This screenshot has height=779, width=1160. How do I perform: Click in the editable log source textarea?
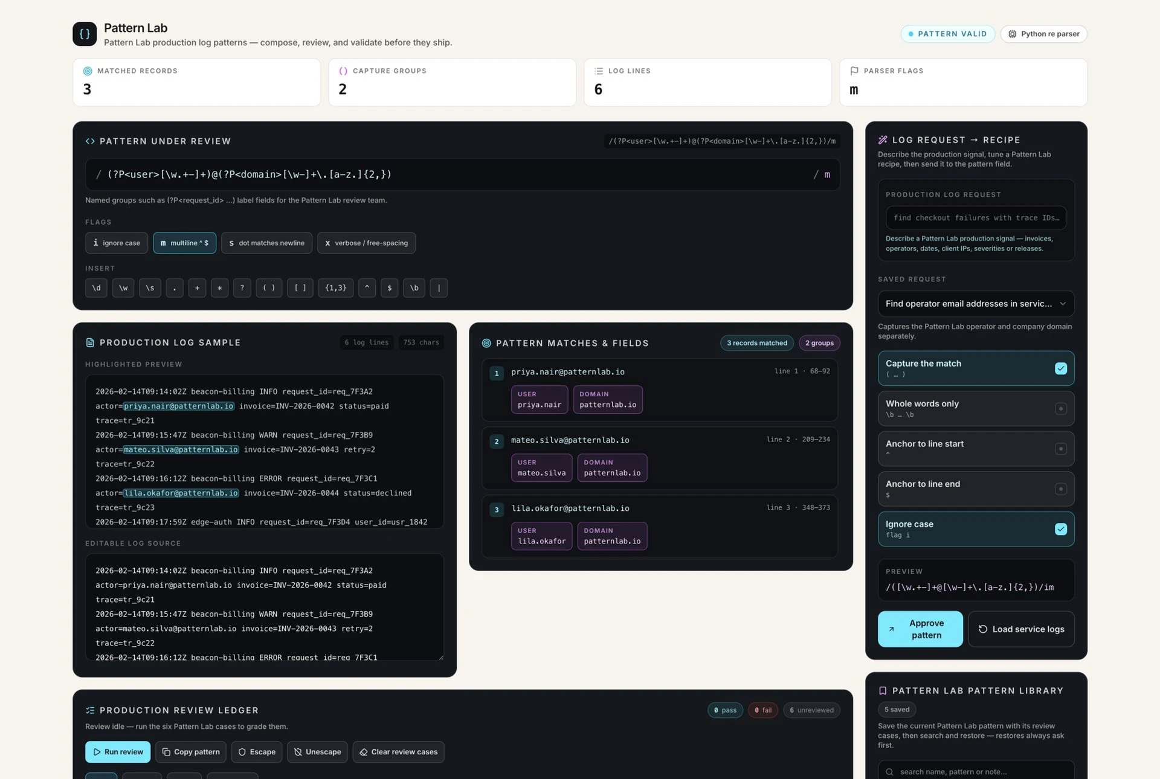point(265,607)
